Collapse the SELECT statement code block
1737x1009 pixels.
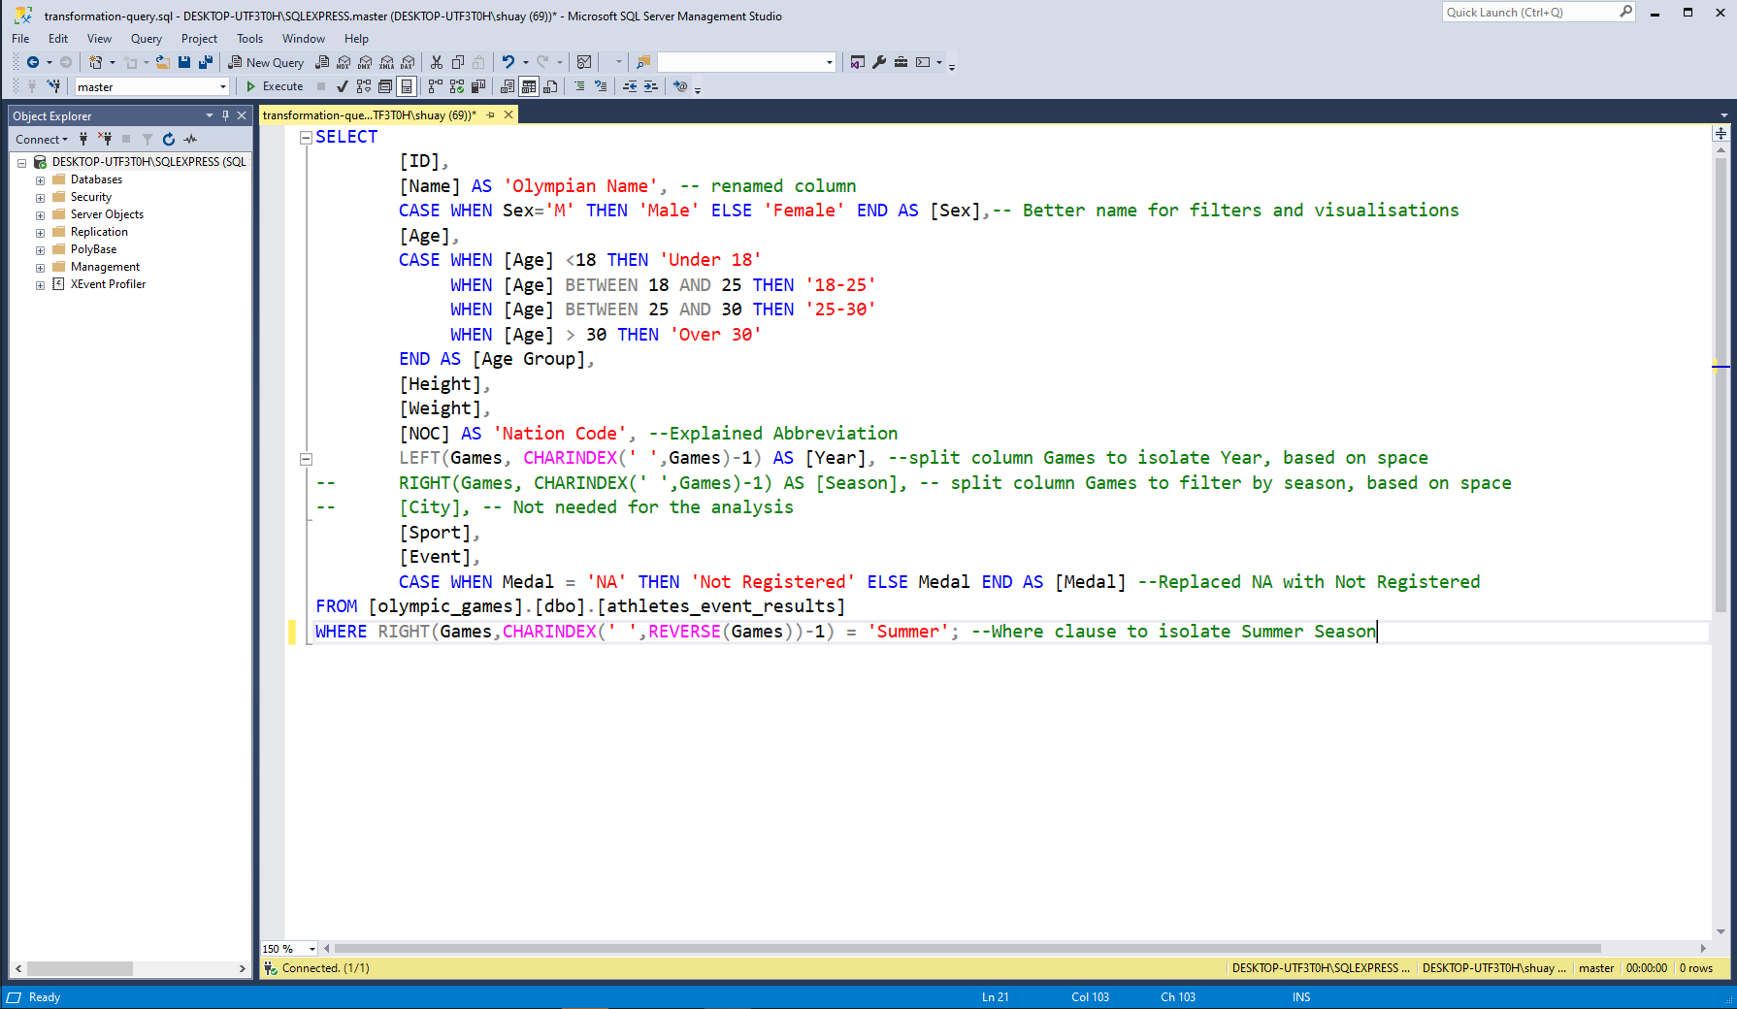[x=306, y=137]
